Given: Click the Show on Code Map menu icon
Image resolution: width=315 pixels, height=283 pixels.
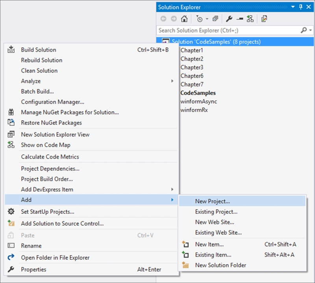Looking at the screenshot, I should pos(11,145).
